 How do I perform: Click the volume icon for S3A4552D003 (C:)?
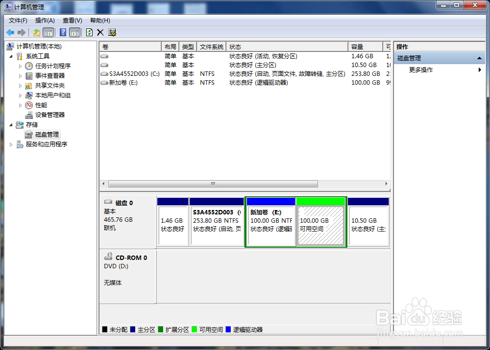(x=104, y=74)
